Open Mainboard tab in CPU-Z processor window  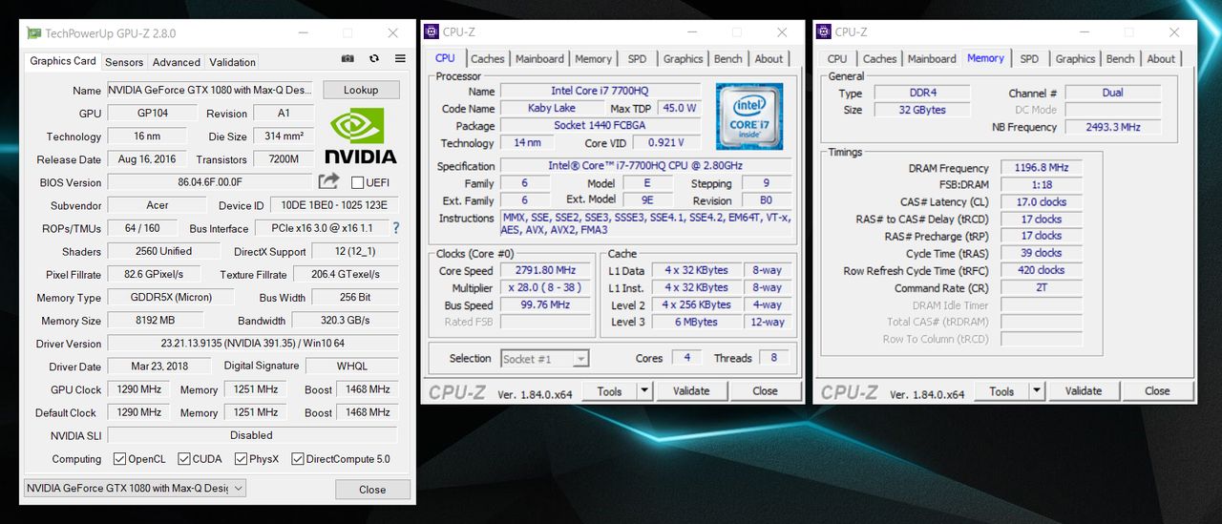539,58
